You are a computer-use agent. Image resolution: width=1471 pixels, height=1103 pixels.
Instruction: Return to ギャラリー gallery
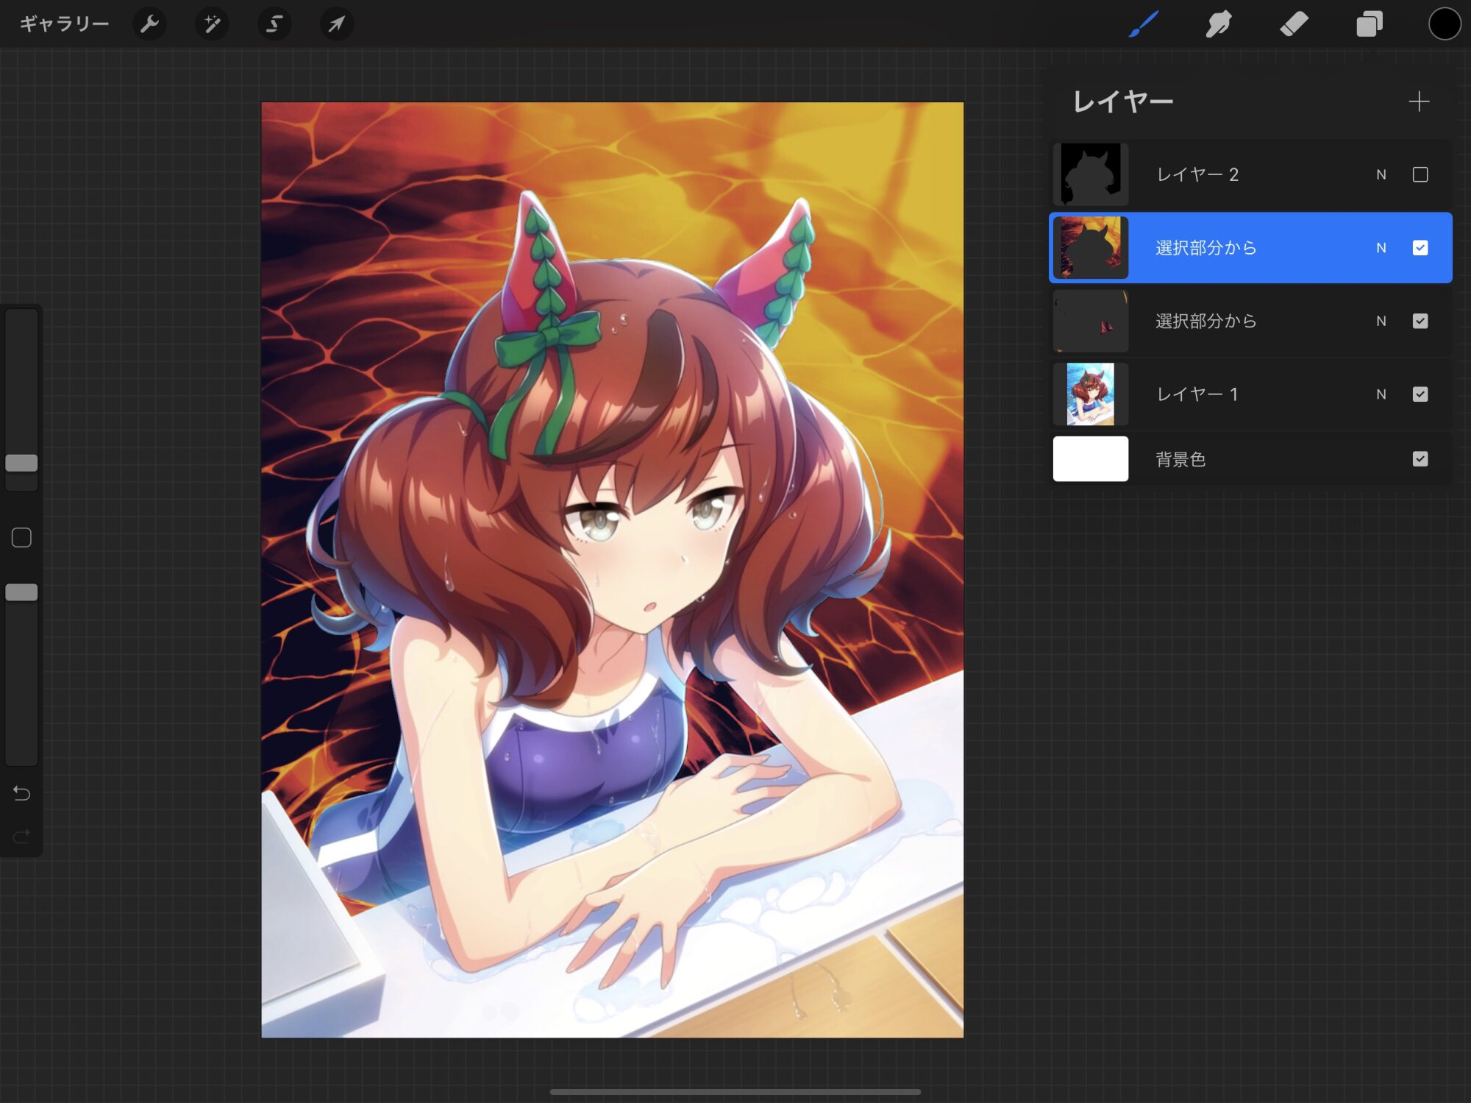tap(64, 24)
